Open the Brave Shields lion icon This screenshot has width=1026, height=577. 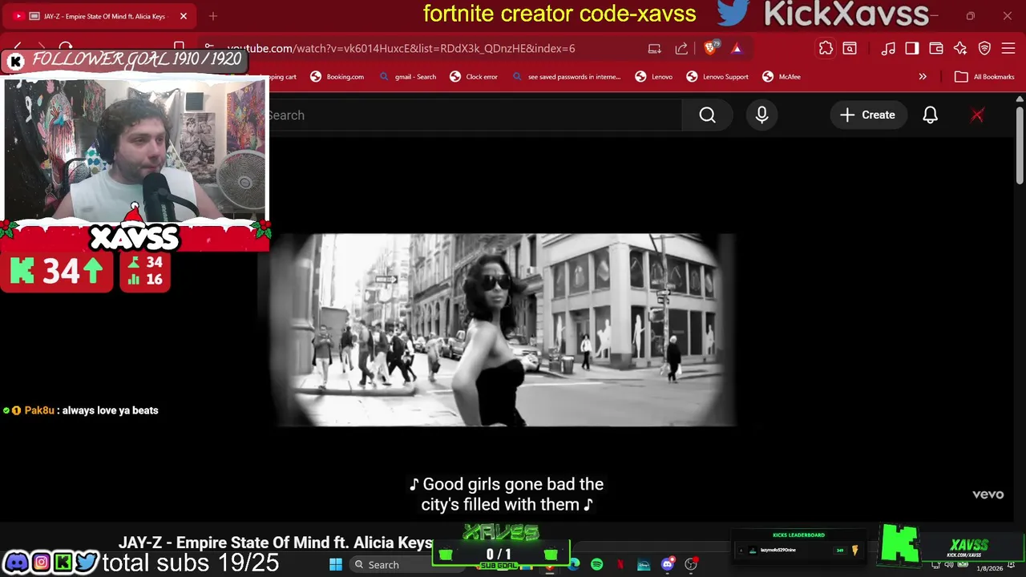point(710,48)
